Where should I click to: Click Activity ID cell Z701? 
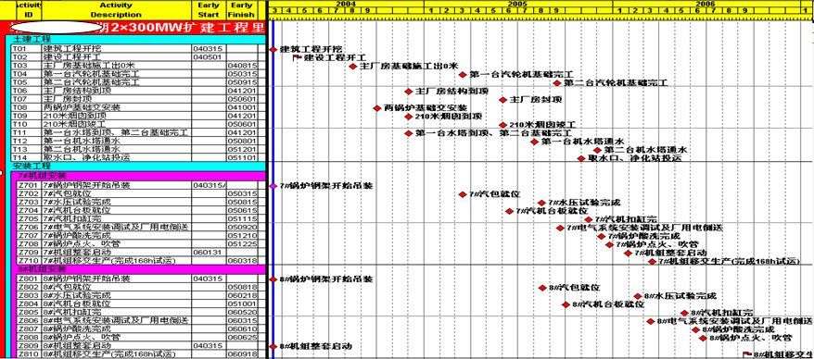click(x=29, y=185)
